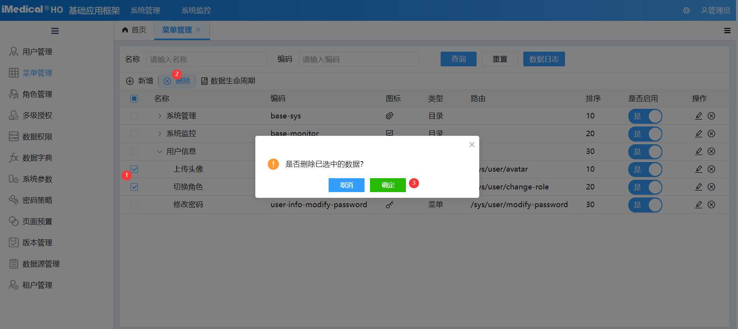
Task: Switch to the 首页 tab
Action: pos(134,30)
